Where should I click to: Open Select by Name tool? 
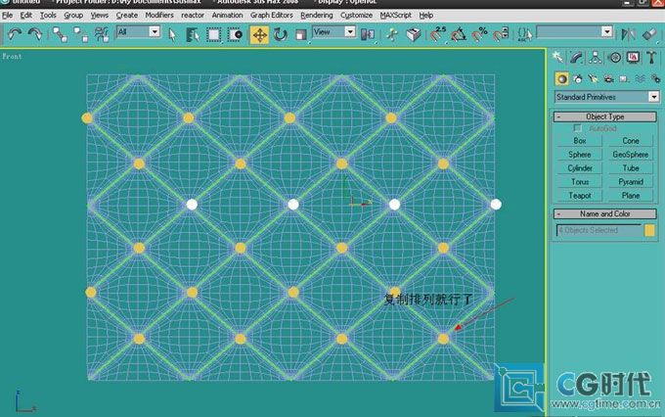[193, 34]
